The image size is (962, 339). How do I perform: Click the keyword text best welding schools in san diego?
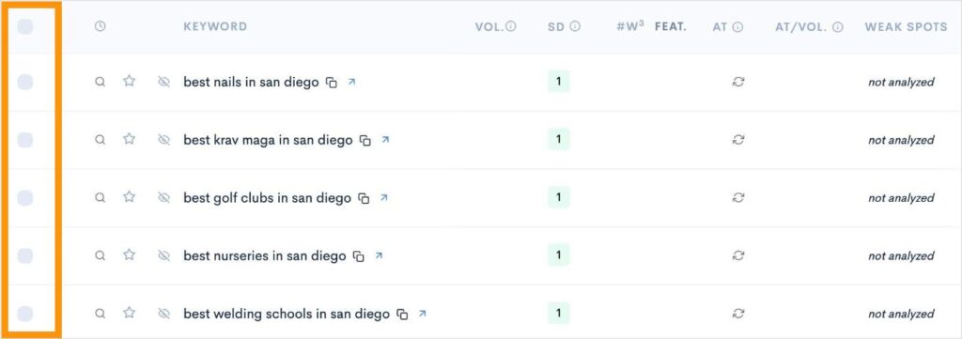coord(287,314)
